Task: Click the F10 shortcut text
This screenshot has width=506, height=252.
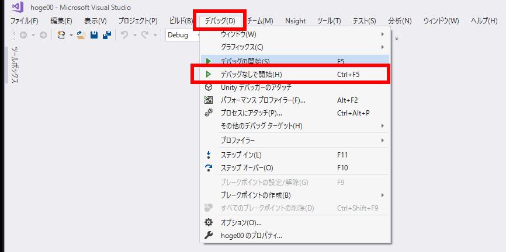Action: tap(342, 168)
